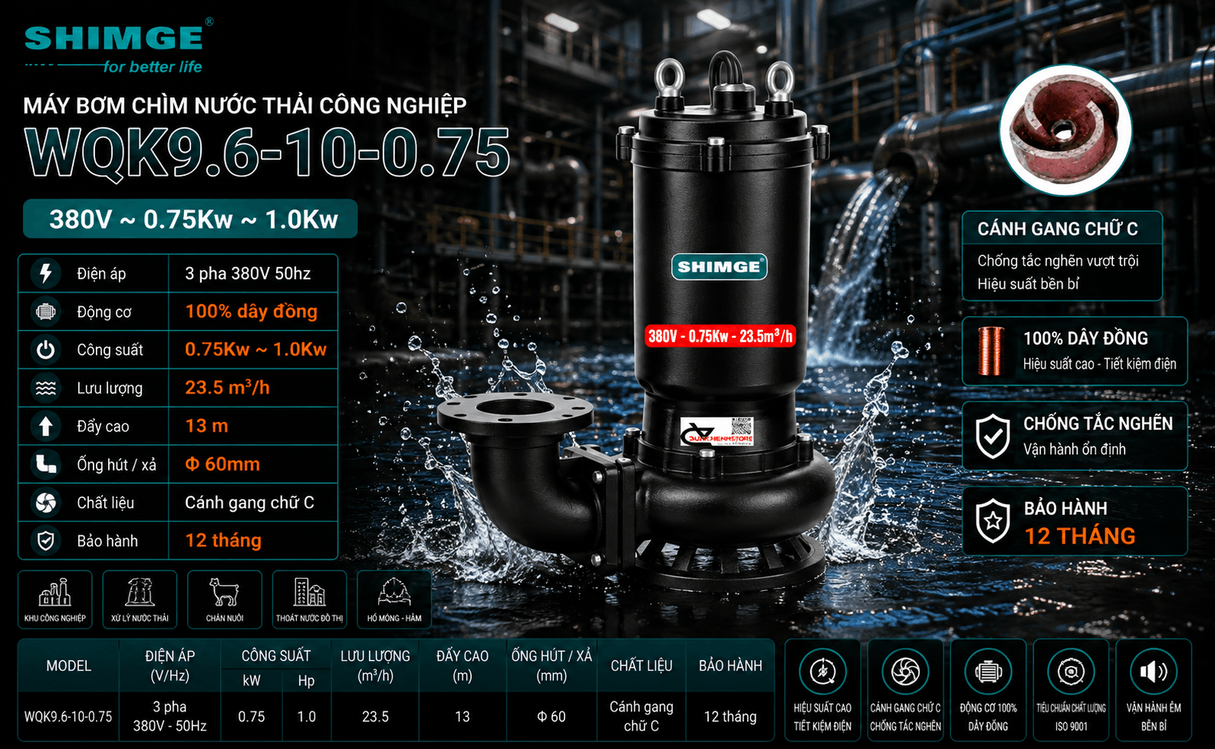
Task: Click the lightning bolt icon beside Điện áp
Action: pos(46,273)
